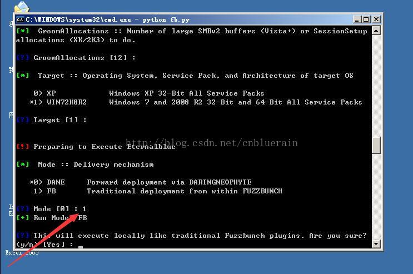Click the vertical scrollbar thumb
The image size is (413, 274).
point(376,145)
